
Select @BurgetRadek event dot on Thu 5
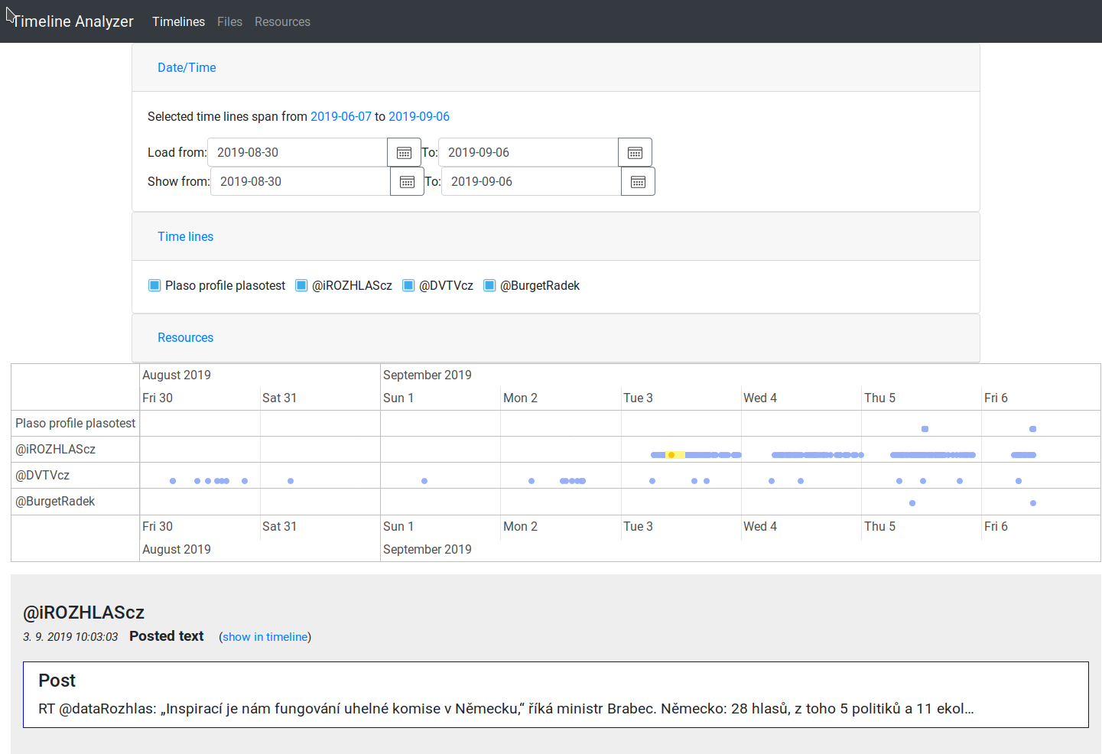(912, 503)
